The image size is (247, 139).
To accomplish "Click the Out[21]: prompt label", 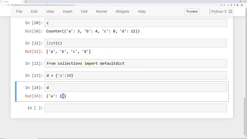I will 34,51.
